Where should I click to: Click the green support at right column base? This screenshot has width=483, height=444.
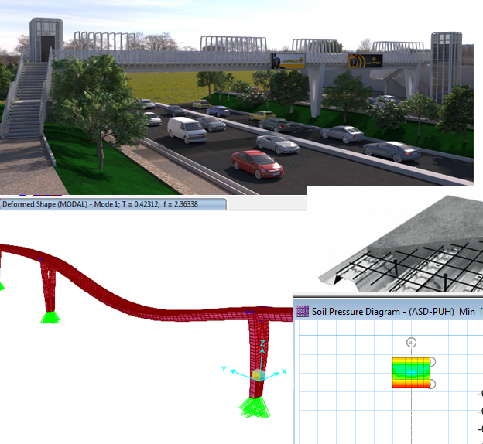coord(254,407)
